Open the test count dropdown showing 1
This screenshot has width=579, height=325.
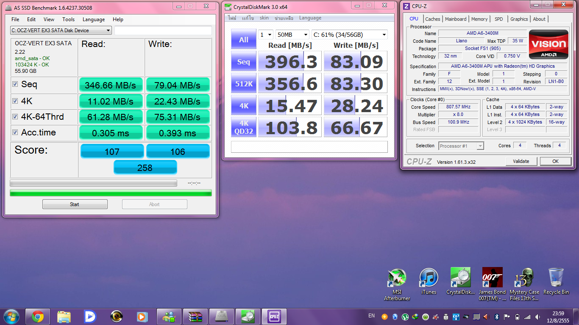click(266, 35)
